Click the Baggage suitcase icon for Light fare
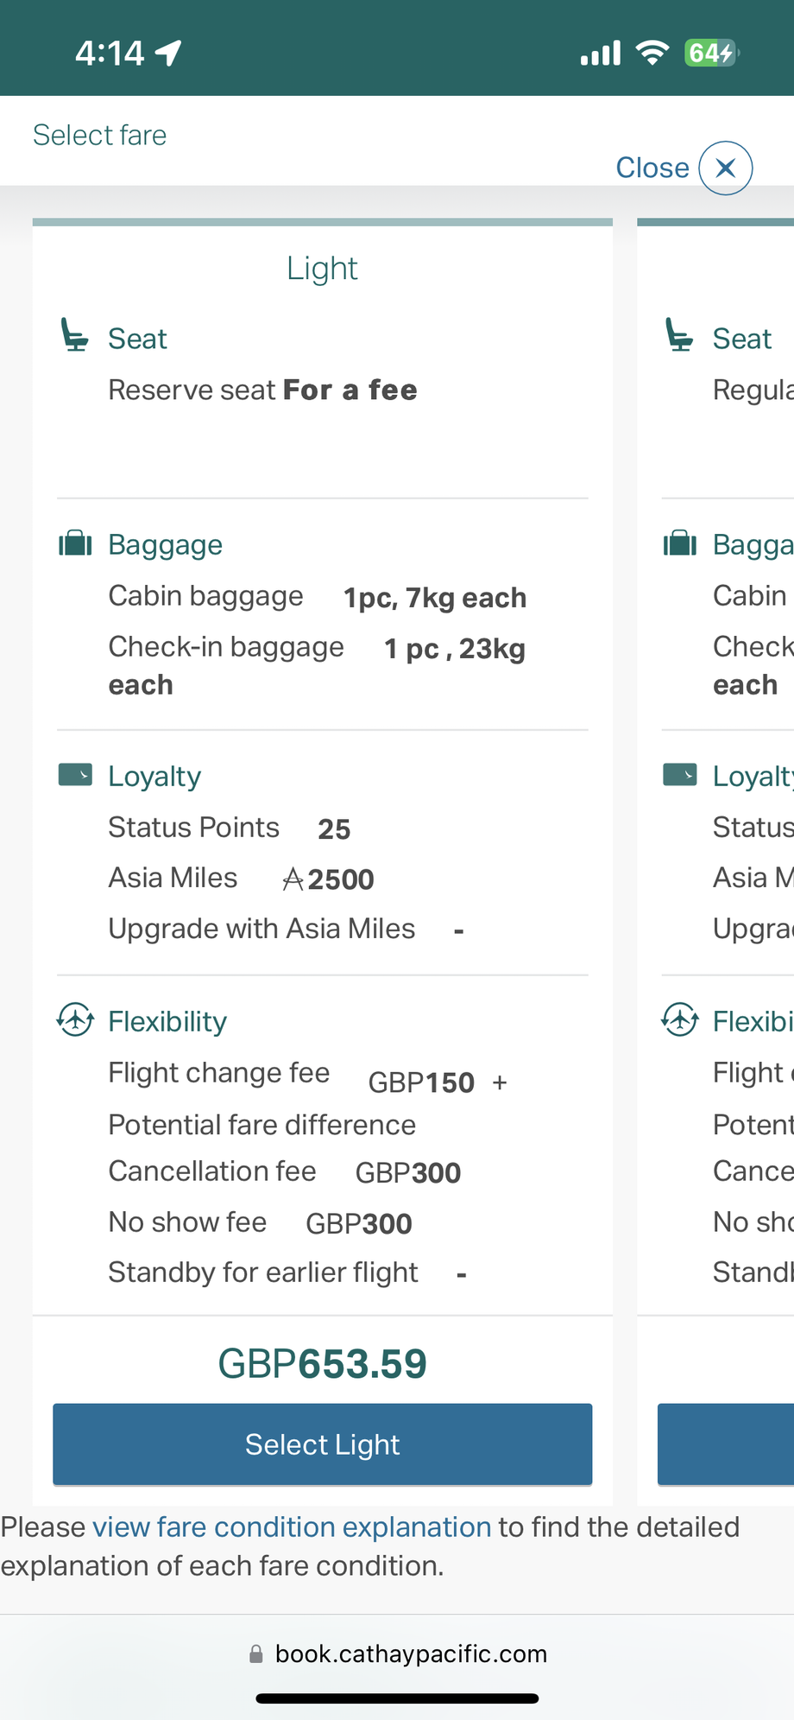This screenshot has height=1720, width=794. coord(75,543)
